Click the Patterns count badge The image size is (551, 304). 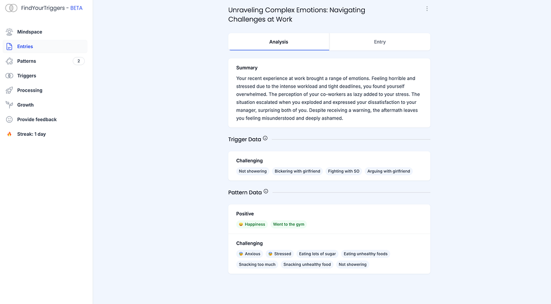[79, 61]
